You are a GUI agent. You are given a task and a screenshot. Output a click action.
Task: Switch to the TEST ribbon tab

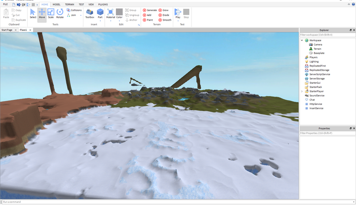click(x=81, y=4)
